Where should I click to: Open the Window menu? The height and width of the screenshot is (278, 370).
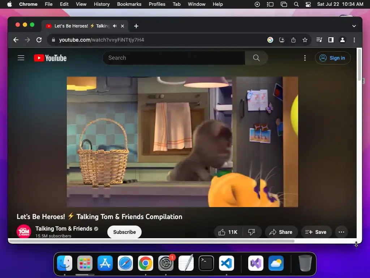pyautogui.click(x=197, y=4)
